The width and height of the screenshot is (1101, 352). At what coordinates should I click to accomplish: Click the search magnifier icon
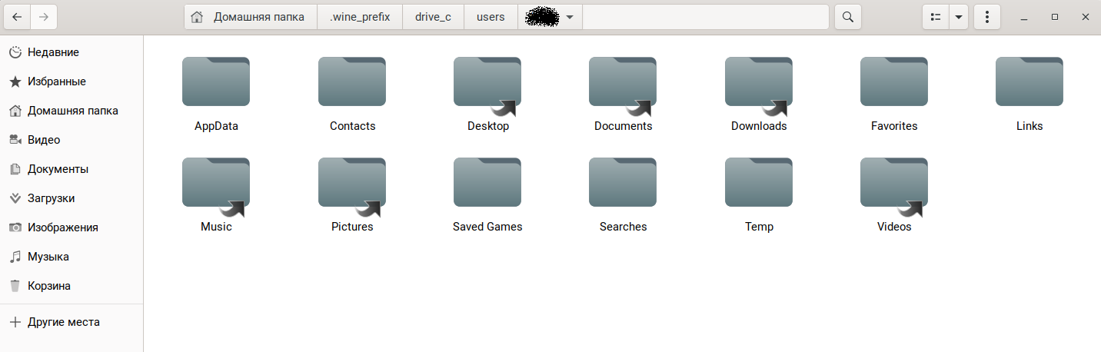[x=847, y=17]
